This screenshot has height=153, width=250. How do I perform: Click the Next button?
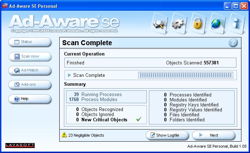(x=214, y=135)
